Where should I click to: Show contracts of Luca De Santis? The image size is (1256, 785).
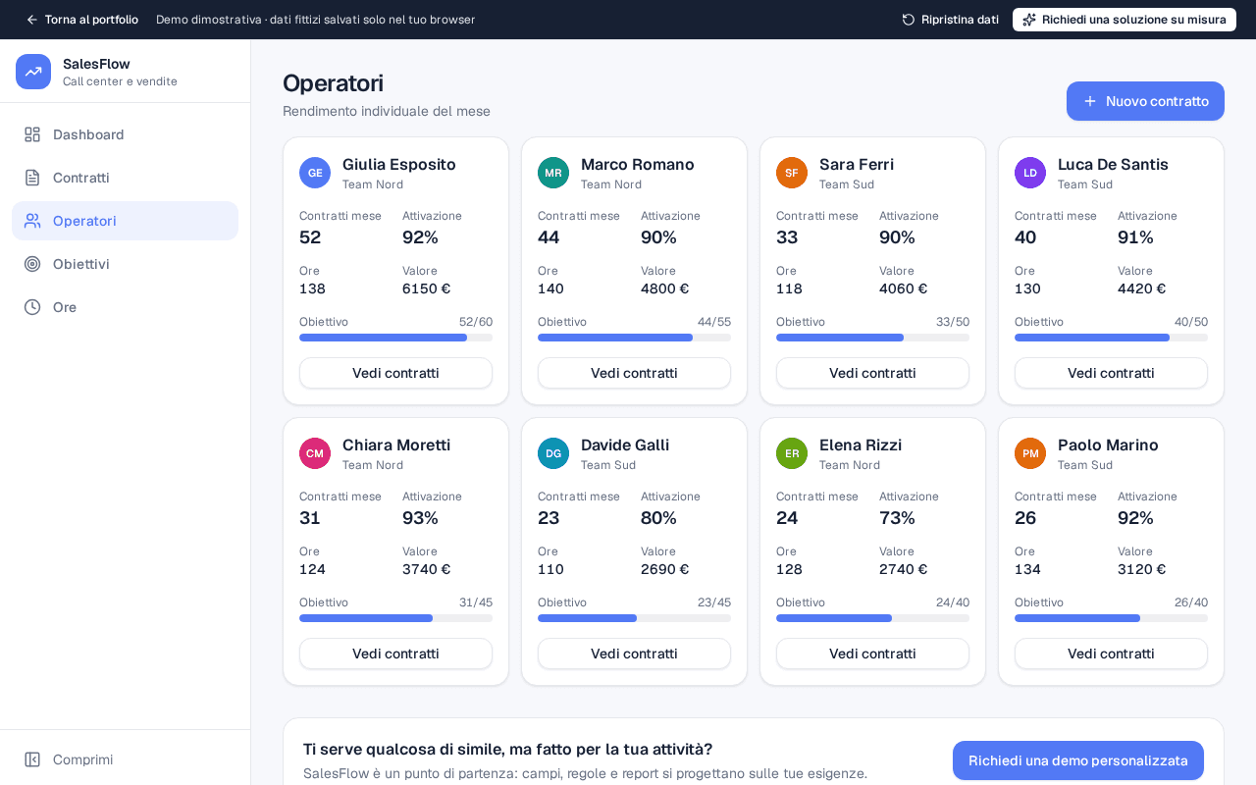click(x=1111, y=373)
